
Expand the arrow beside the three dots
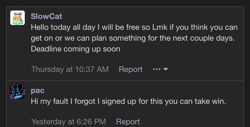coord(166,69)
